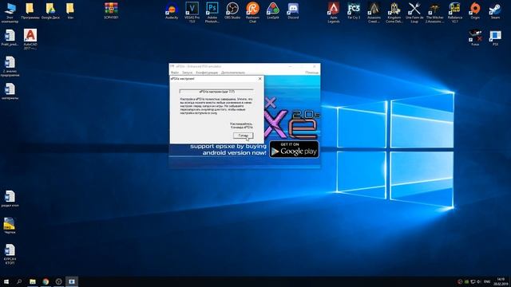Select the Discord desktop shortcut
The height and width of the screenshot is (287, 511).
293,10
